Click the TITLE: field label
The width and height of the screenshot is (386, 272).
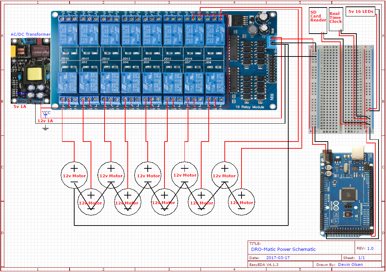pos(255,243)
